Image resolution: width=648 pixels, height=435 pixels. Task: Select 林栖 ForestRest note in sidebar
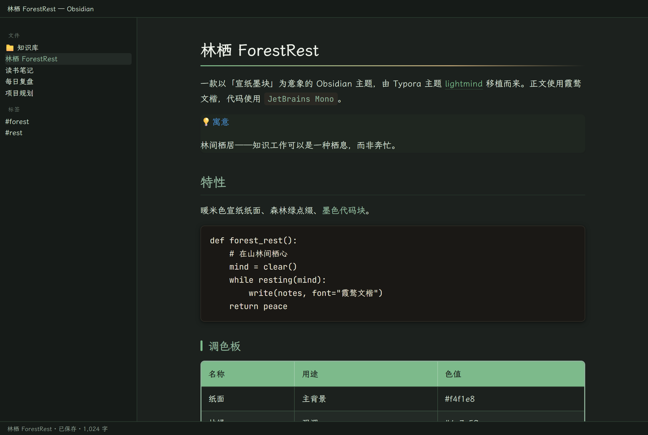68,59
